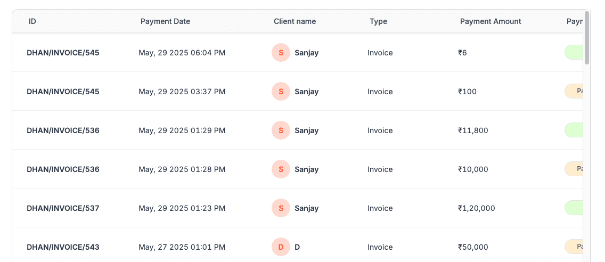This screenshot has width=605, height=262.
Task: Open Sanjay's avatar in the ₹1,20,000 row
Action: click(x=281, y=208)
